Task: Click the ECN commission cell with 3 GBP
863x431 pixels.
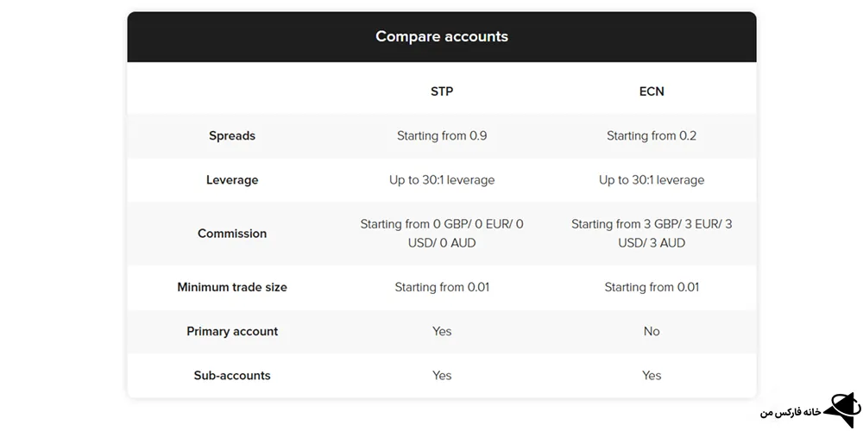Action: coord(652,234)
